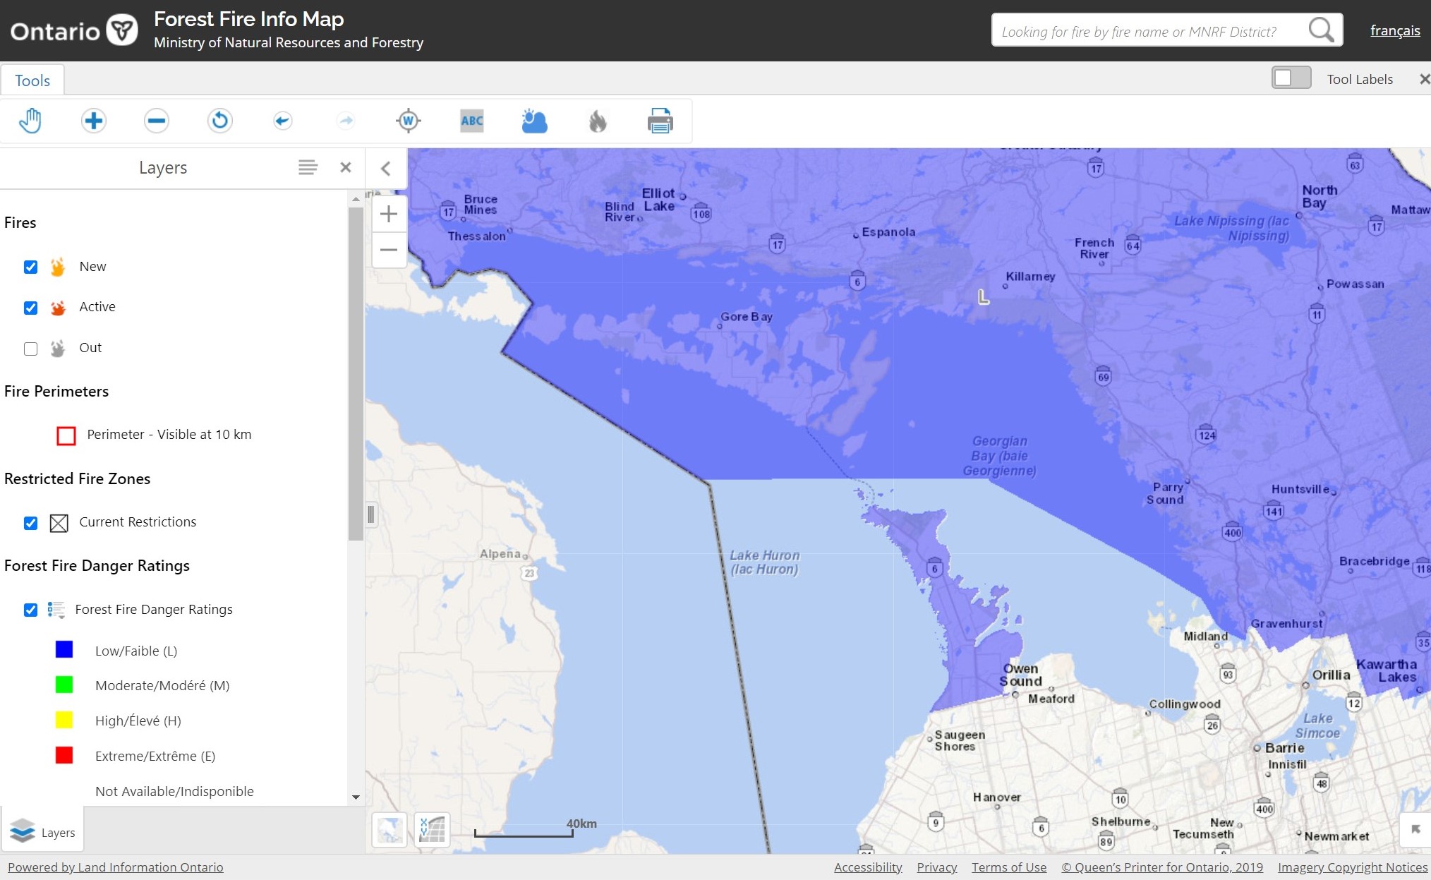Image resolution: width=1431 pixels, height=880 pixels.
Task: Submit search with magnifier icon
Action: 1321,30
